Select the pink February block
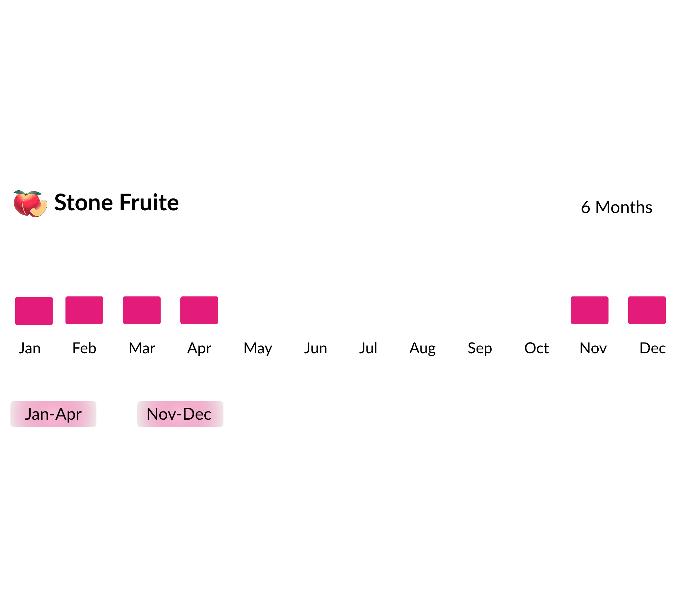This screenshot has width=674, height=608. [84, 310]
